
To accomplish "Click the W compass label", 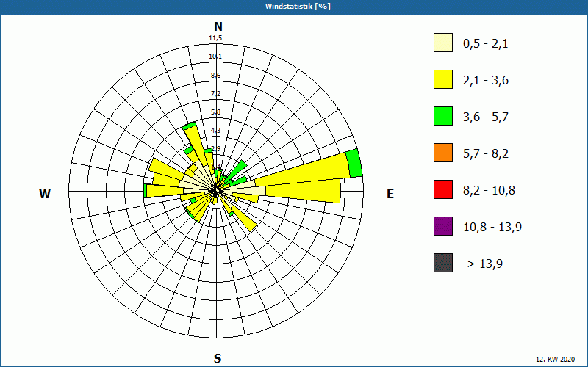I will pos(45,194).
